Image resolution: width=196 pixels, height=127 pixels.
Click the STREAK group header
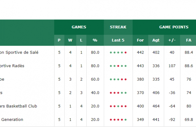[118, 27]
